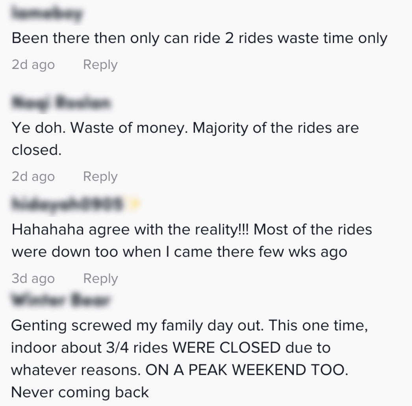Click the 'ON A PEAK WEEKEND TOO.' text
The height and width of the screenshot is (406, 412).
tap(247, 370)
